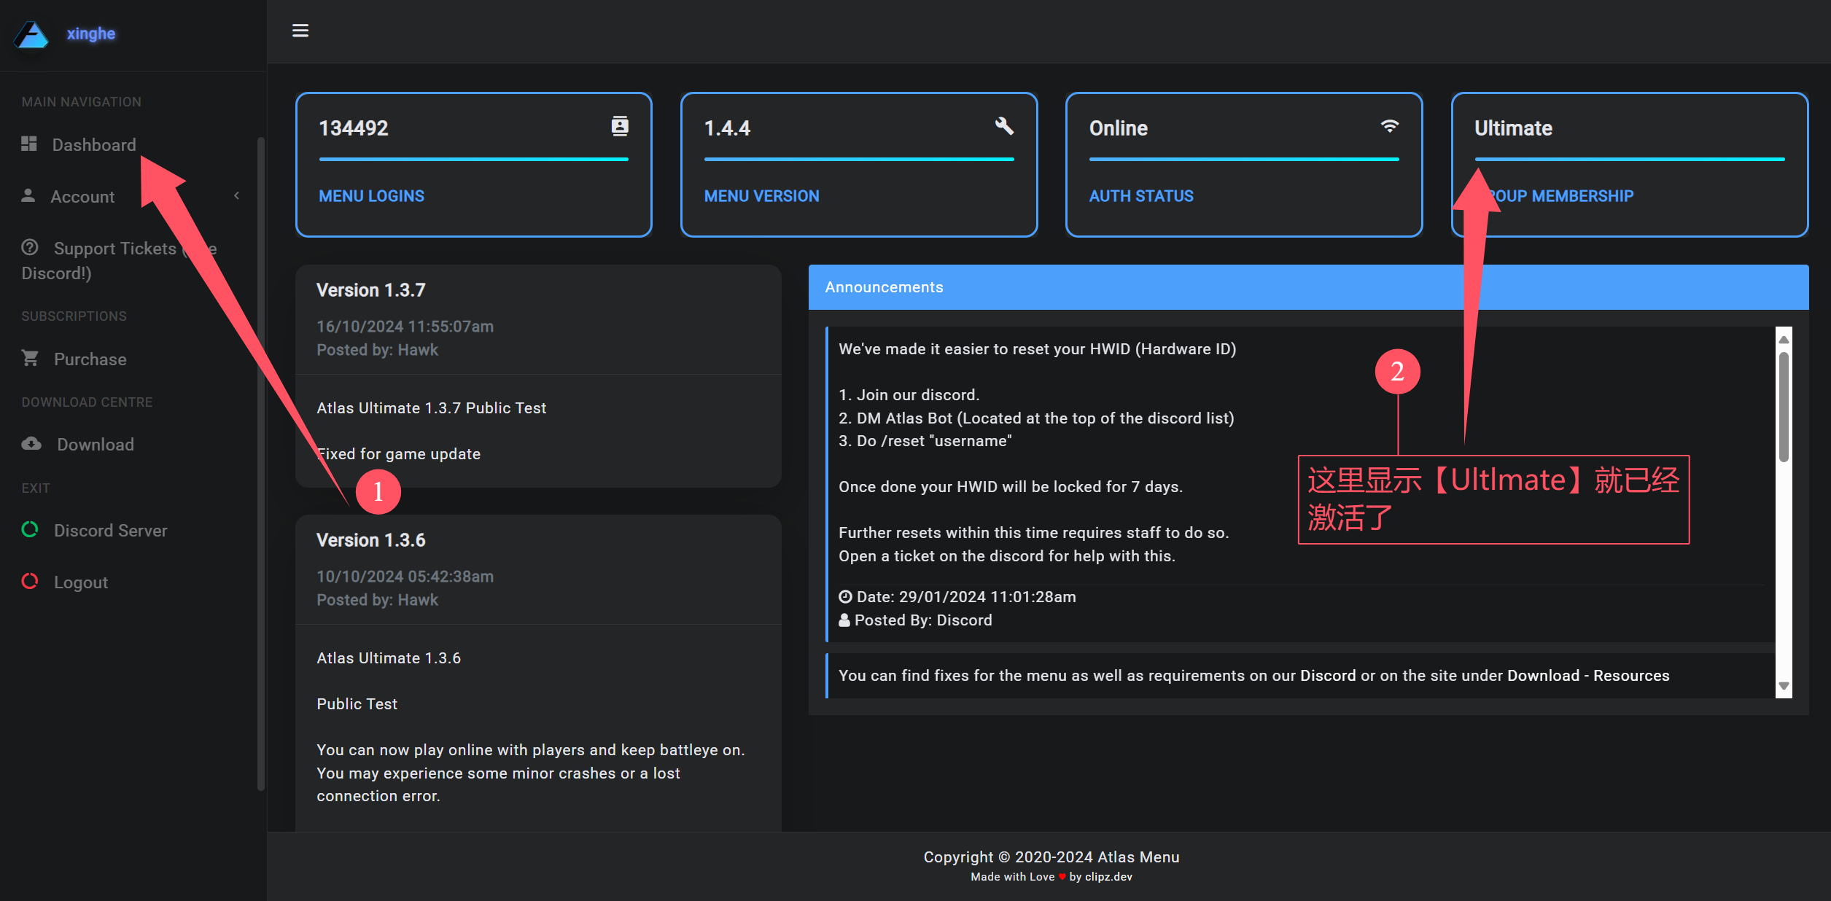1831x901 pixels.
Task: Click the Menu Version wrench icon
Action: coord(1004,126)
